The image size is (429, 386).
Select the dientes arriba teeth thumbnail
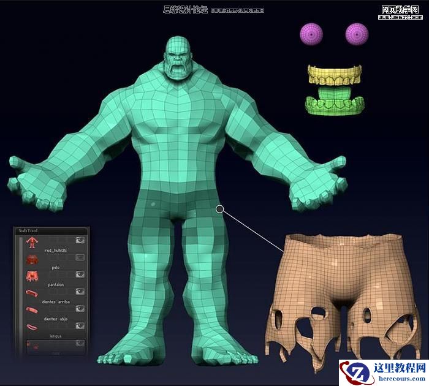point(32,293)
